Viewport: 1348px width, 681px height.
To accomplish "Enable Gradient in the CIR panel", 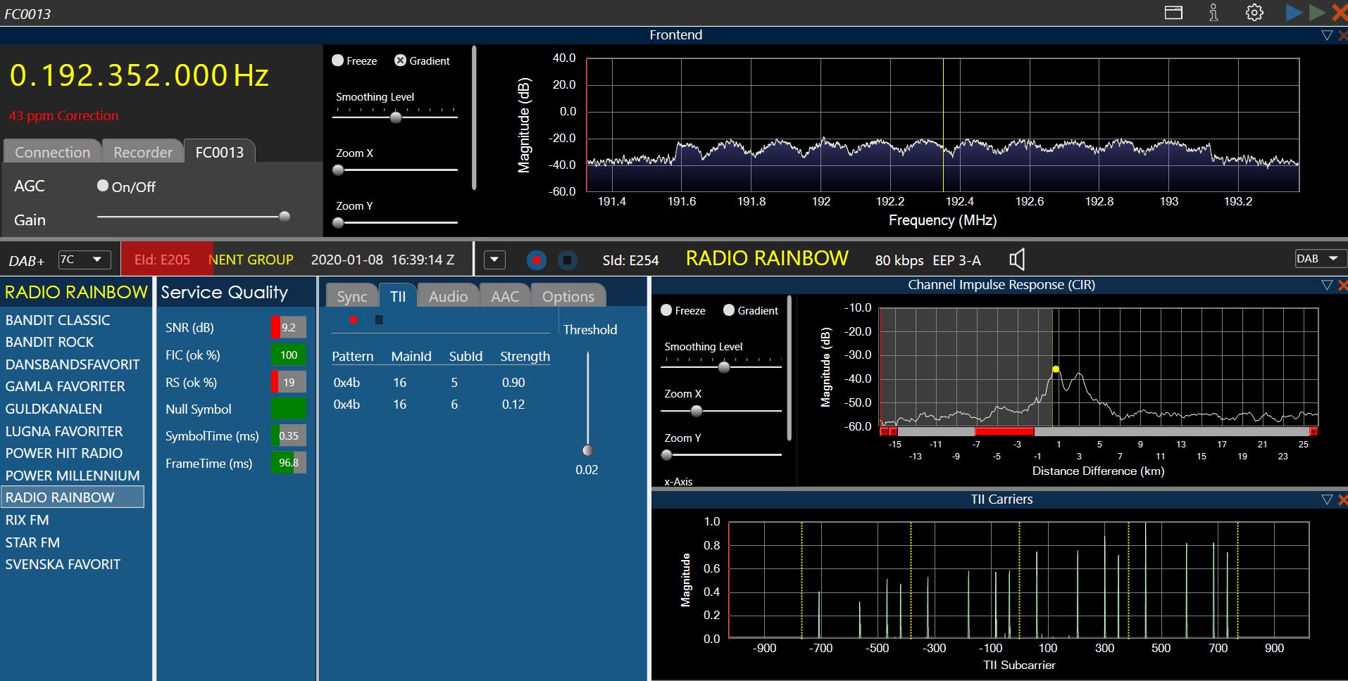I will click(729, 310).
